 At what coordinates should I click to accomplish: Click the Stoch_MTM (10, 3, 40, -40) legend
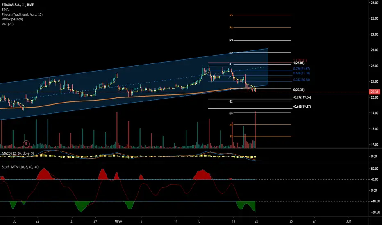tap(20, 167)
